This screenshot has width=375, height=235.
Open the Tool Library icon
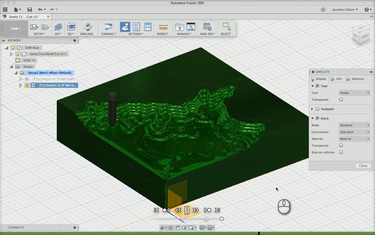[x=179, y=27]
